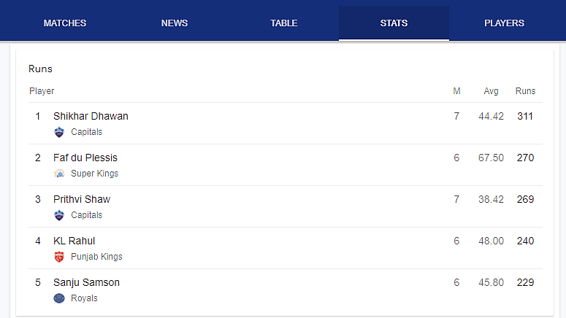The width and height of the screenshot is (566, 318).
Task: Select the Stats tab
Action: click(394, 23)
